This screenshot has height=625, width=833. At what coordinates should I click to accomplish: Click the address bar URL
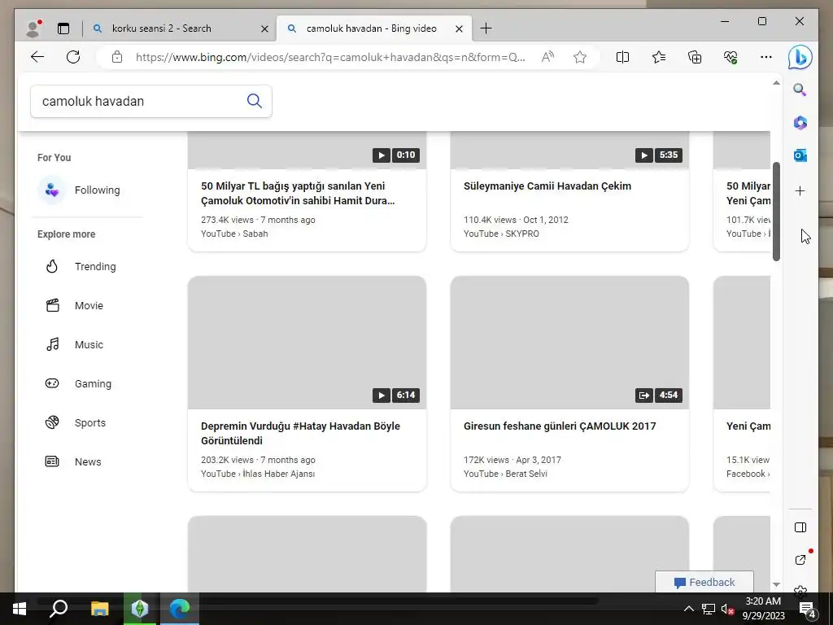[330, 57]
